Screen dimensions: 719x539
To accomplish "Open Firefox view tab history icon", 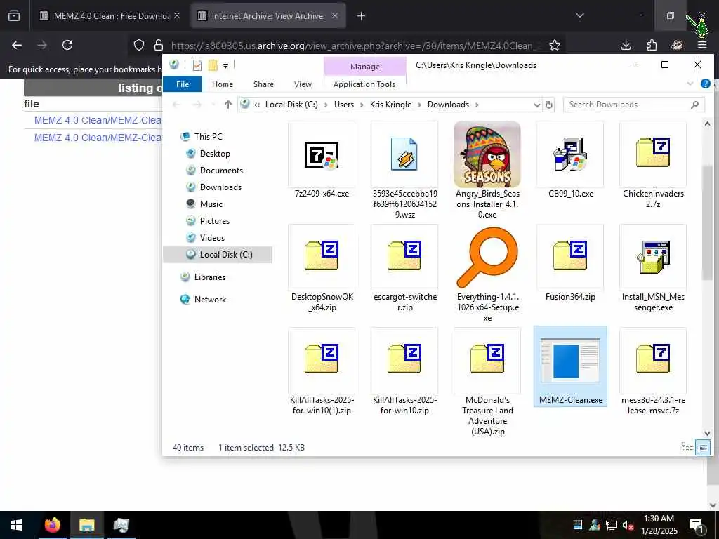I will pos(14,16).
